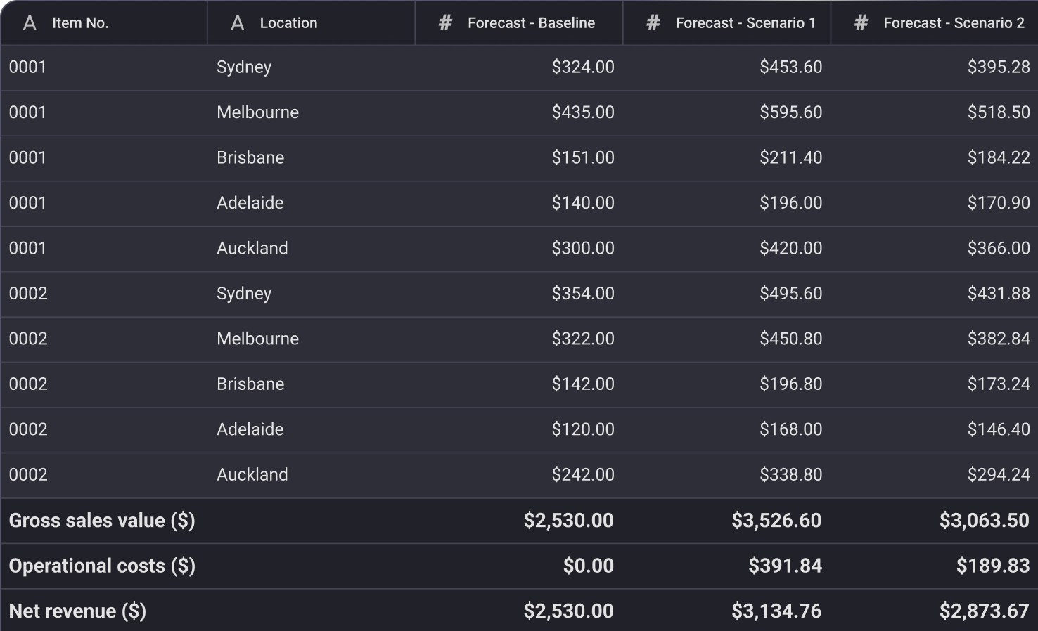Click the $184.22 Scenario 2 cell
Screen dimensions: 1038x631
tap(999, 158)
